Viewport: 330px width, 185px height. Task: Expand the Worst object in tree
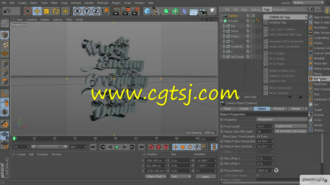[224, 31]
